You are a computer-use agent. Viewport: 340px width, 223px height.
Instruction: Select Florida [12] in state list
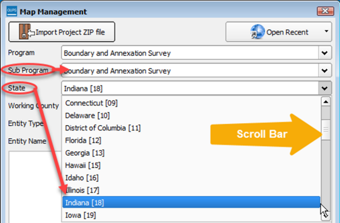[83, 140]
